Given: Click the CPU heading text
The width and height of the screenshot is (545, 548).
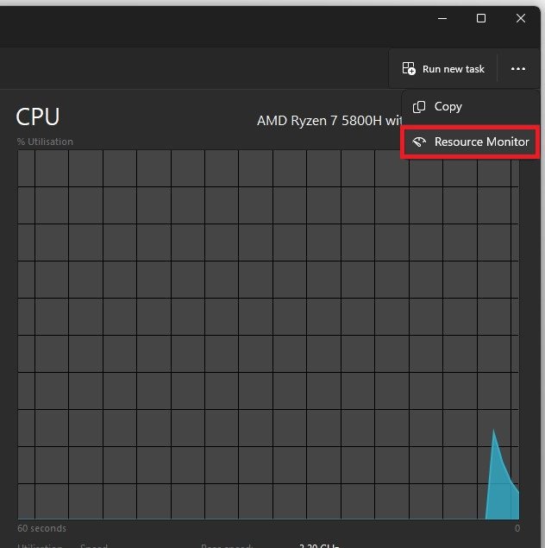Looking at the screenshot, I should [38, 117].
